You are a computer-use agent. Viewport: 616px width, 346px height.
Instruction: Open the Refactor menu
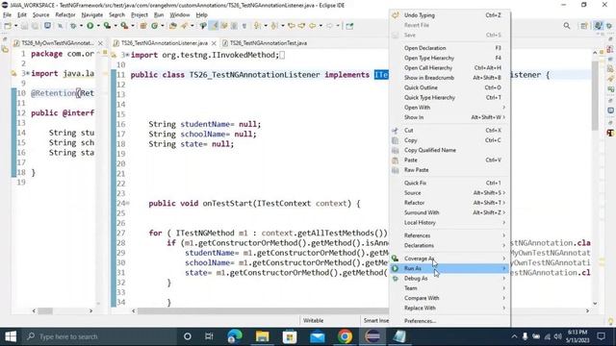point(65,15)
